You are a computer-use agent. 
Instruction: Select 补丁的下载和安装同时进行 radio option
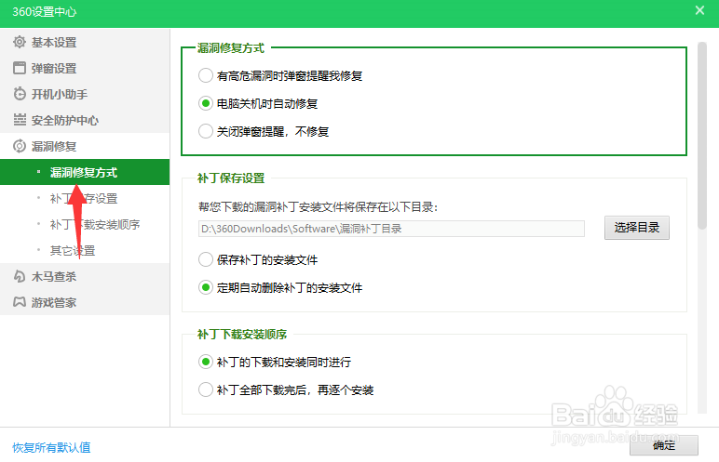[x=206, y=362]
